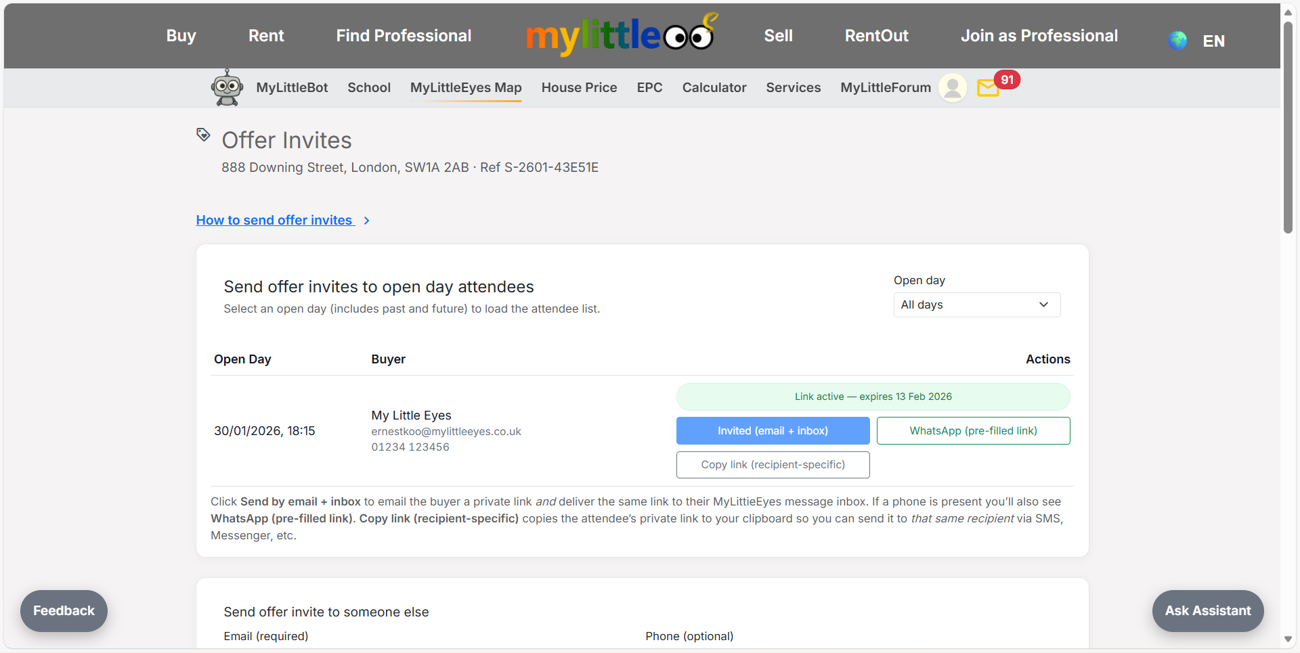The image size is (1300, 653).
Task: Open the House Price page
Action: [x=579, y=88]
